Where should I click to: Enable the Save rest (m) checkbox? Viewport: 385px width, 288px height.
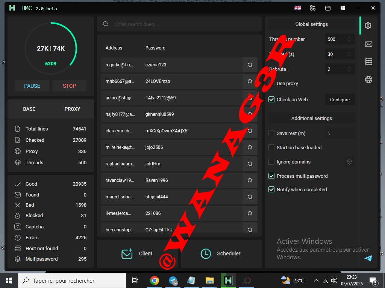(271, 133)
